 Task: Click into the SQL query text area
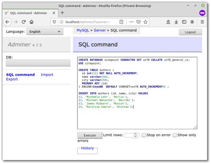click(137, 93)
